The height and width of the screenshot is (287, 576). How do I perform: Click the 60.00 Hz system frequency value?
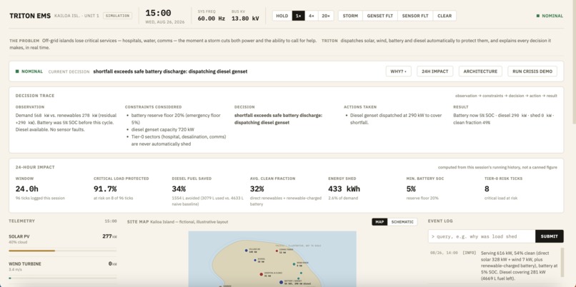[212, 19]
